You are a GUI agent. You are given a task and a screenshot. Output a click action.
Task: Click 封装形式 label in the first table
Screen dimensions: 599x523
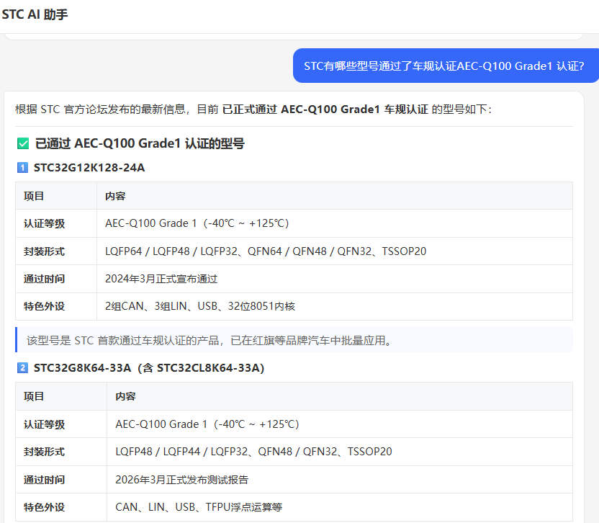[45, 251]
